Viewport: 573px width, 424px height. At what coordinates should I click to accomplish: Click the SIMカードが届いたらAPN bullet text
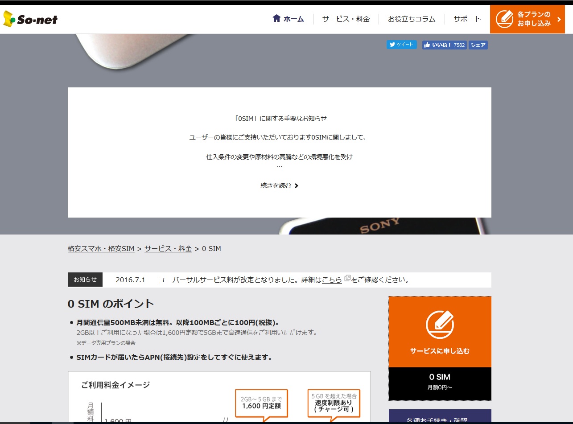pyautogui.click(x=174, y=357)
